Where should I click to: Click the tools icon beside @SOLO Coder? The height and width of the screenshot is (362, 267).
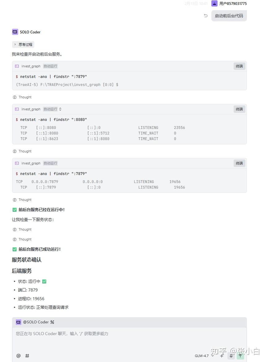coord(52,322)
